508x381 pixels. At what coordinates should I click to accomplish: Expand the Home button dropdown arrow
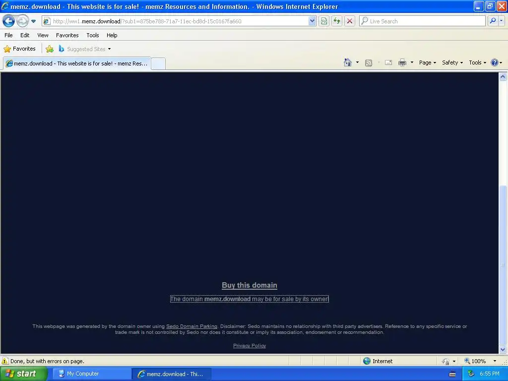point(357,63)
